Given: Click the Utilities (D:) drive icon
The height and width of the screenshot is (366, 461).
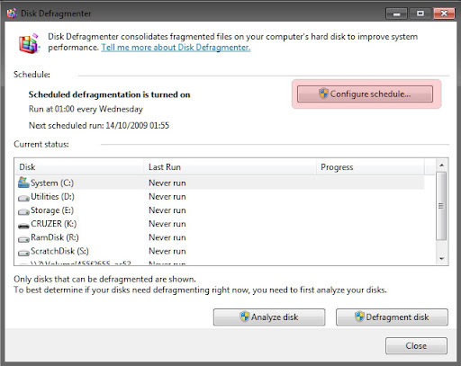Looking at the screenshot, I should coord(23,198).
